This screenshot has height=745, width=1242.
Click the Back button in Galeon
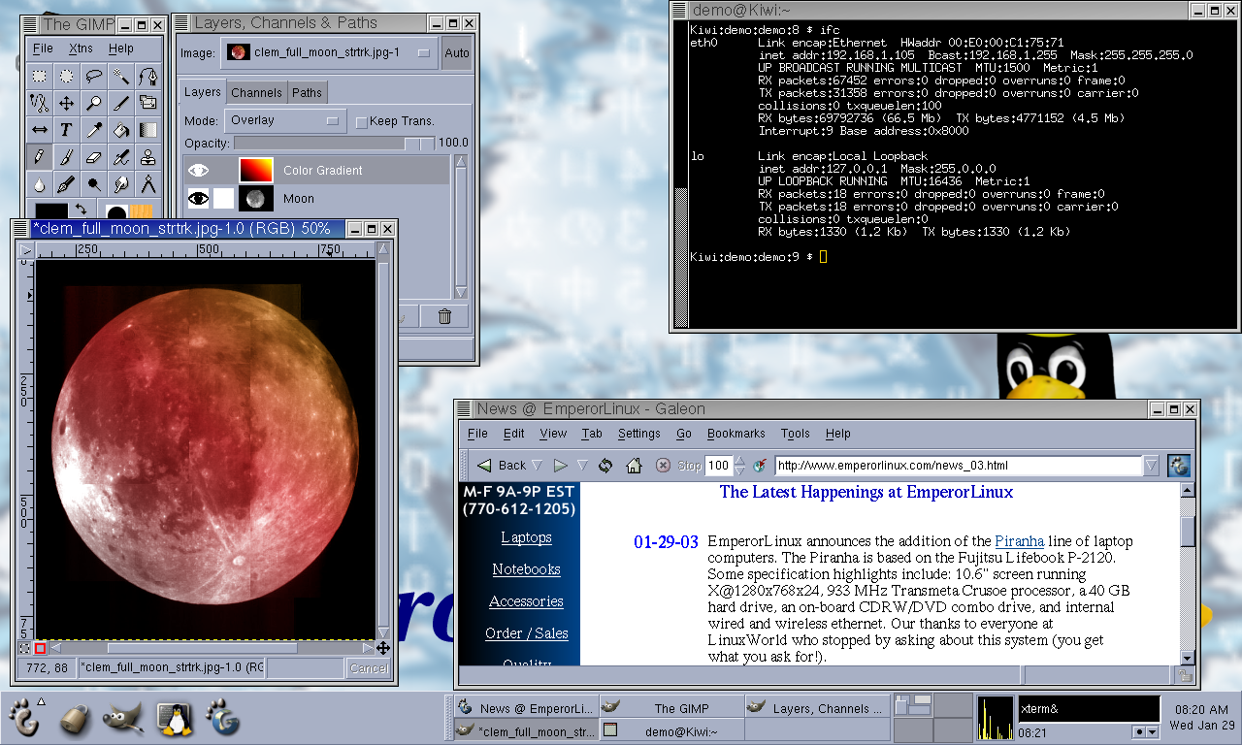501,466
